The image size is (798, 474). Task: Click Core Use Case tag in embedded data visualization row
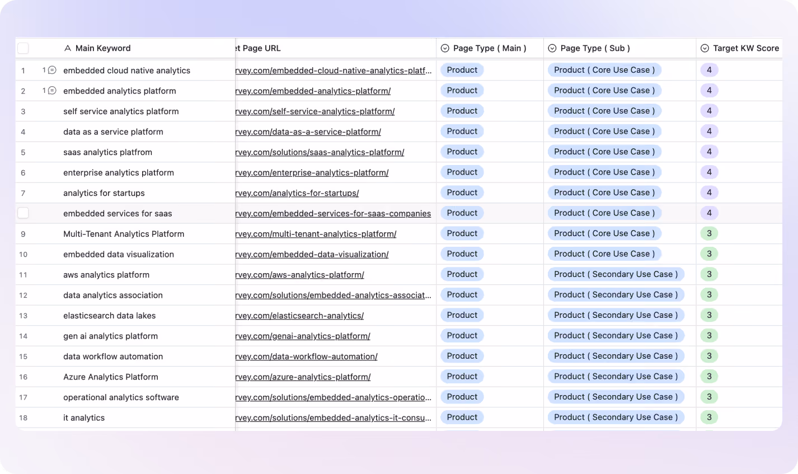click(x=604, y=254)
